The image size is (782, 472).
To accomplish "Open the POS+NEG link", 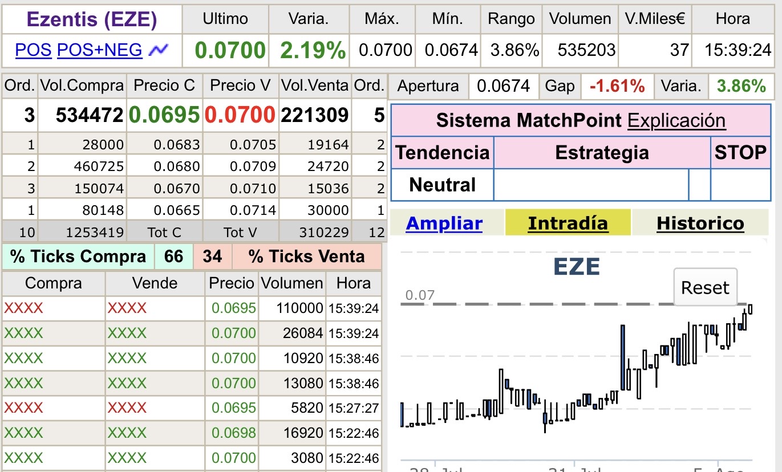I will (x=100, y=50).
